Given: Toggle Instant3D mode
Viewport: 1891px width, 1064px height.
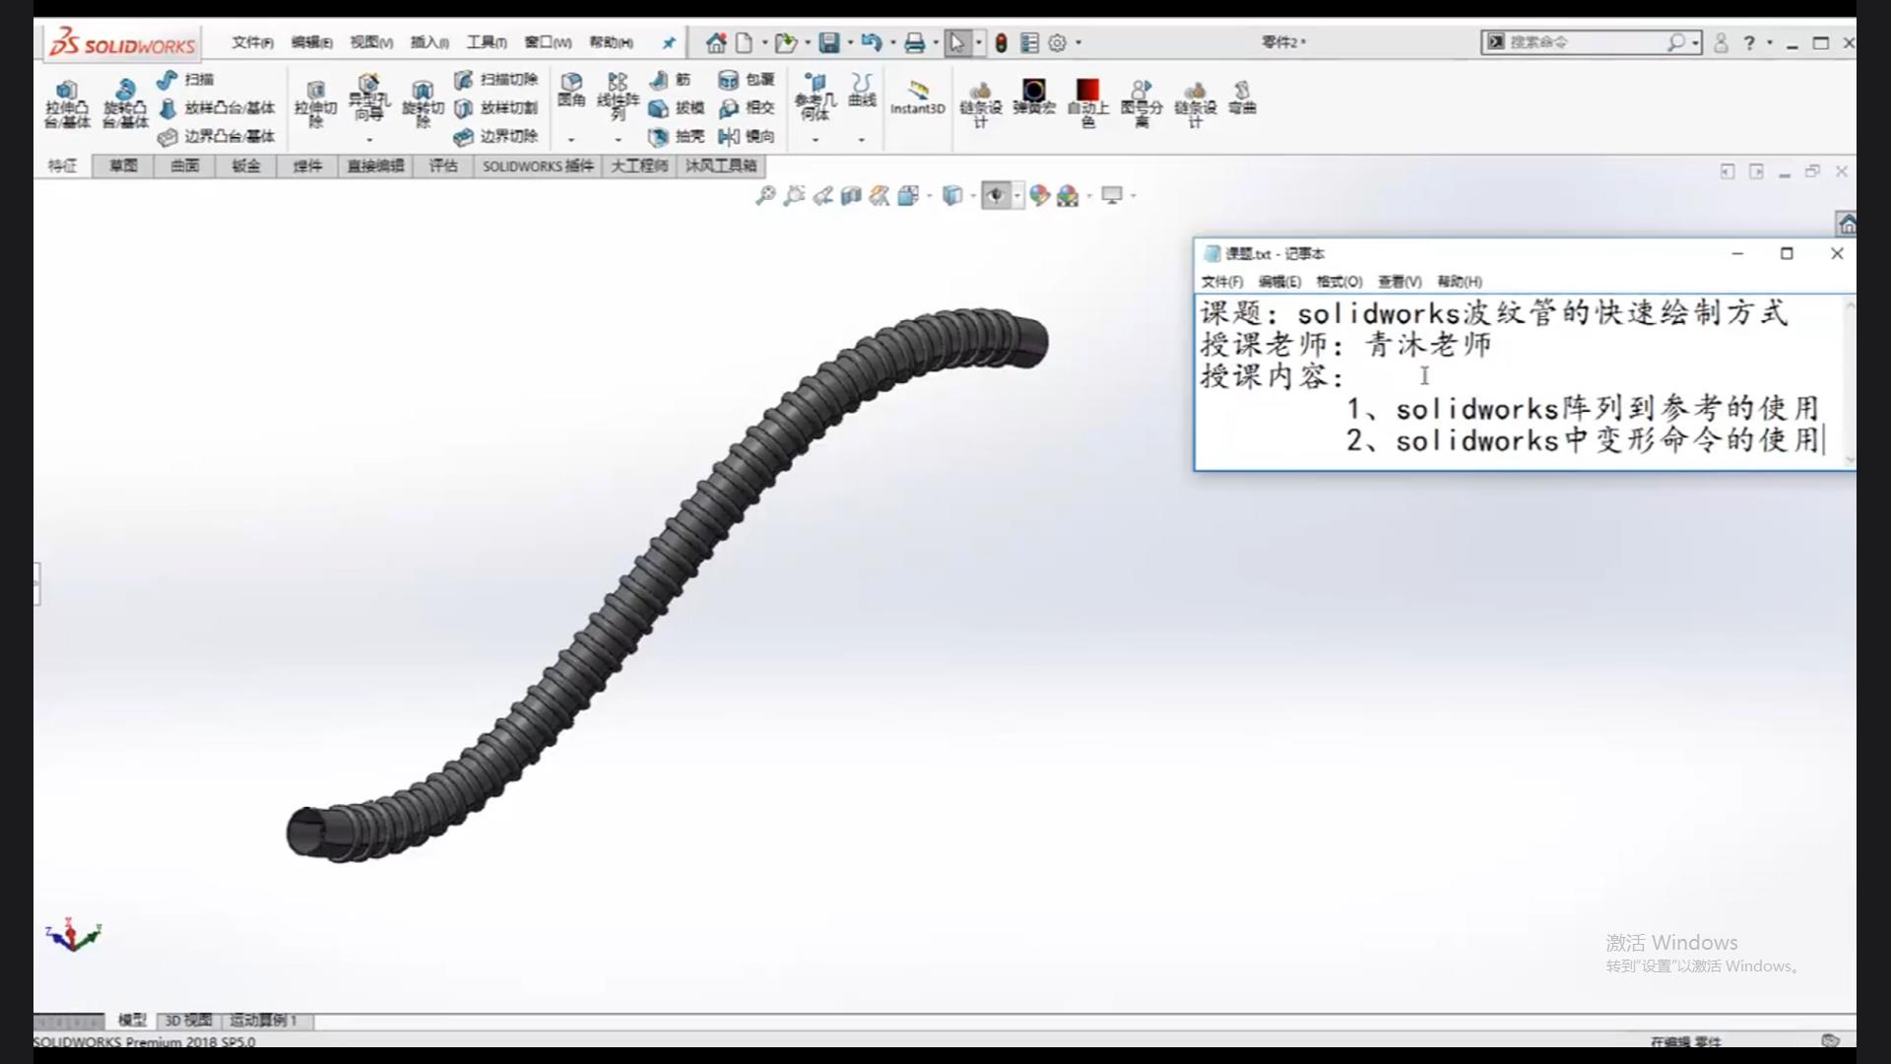Looking at the screenshot, I should pos(917,98).
